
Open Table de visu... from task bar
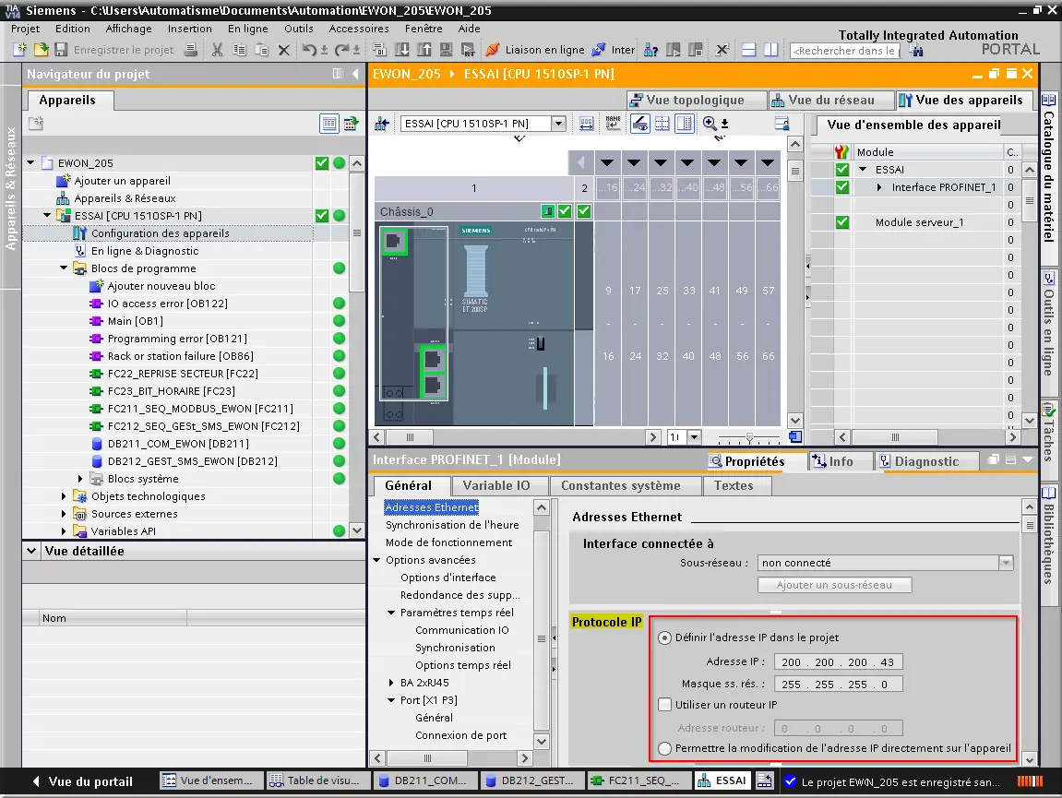point(316,781)
